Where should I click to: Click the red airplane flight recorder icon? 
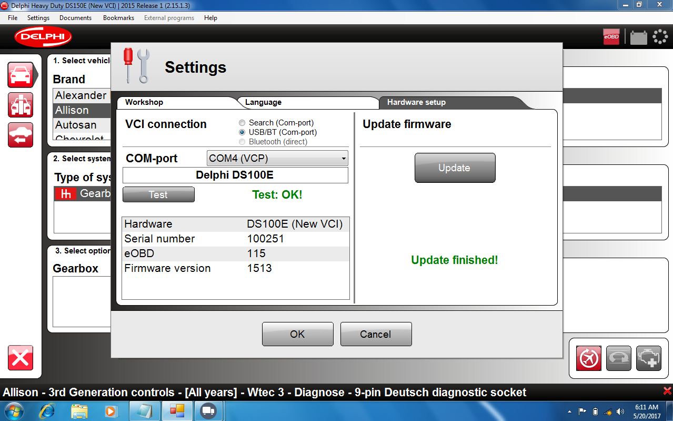[589, 358]
